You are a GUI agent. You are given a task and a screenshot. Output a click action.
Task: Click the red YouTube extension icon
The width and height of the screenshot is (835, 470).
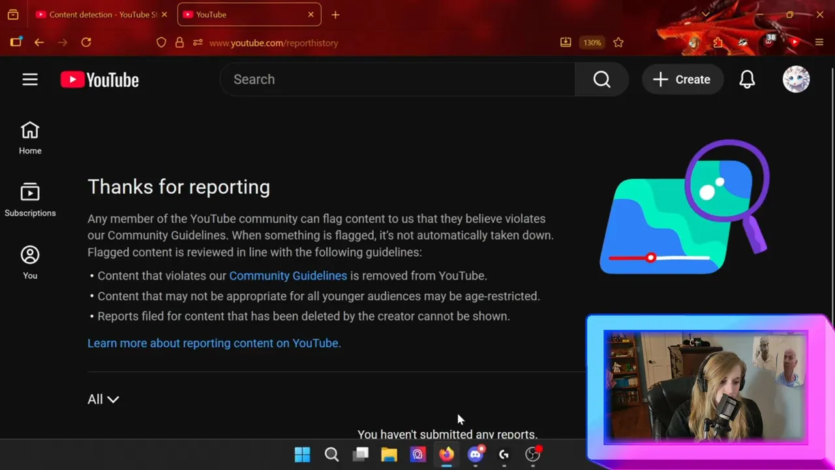pos(794,42)
